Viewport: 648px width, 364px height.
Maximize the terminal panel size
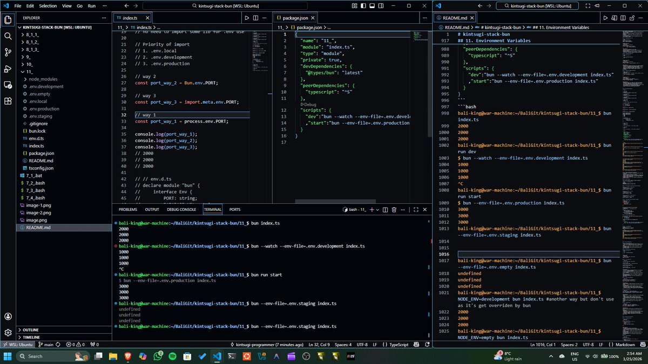pos(416,209)
